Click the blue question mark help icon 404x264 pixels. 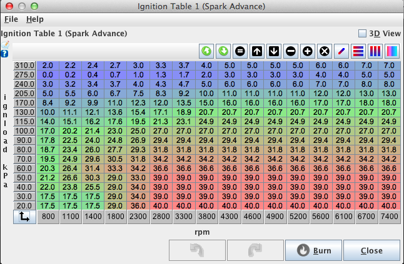click(4, 54)
